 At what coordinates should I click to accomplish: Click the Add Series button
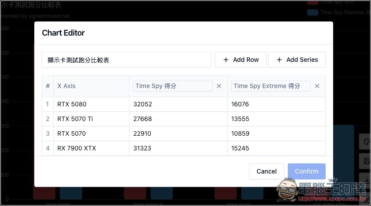pos(297,60)
